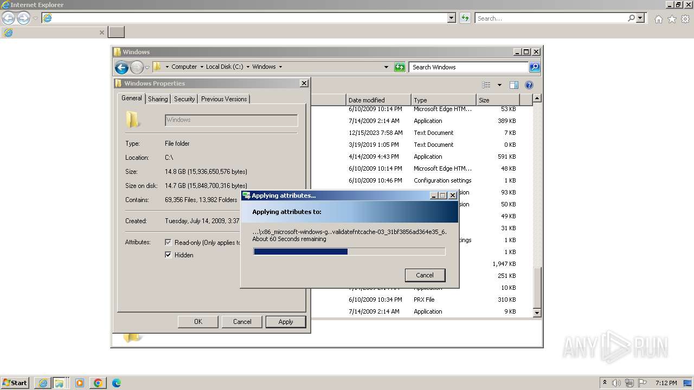
Task: Open Action Center flag icon
Action: (641, 383)
